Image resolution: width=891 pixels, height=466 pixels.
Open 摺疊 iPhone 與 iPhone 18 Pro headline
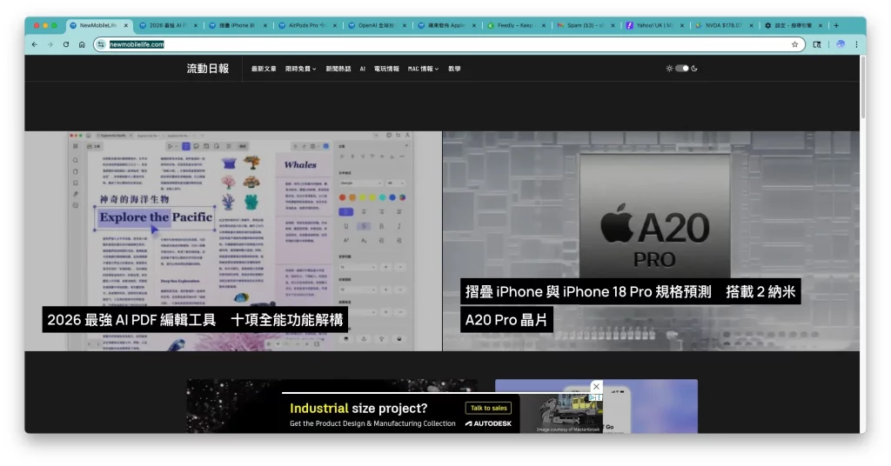(630, 305)
